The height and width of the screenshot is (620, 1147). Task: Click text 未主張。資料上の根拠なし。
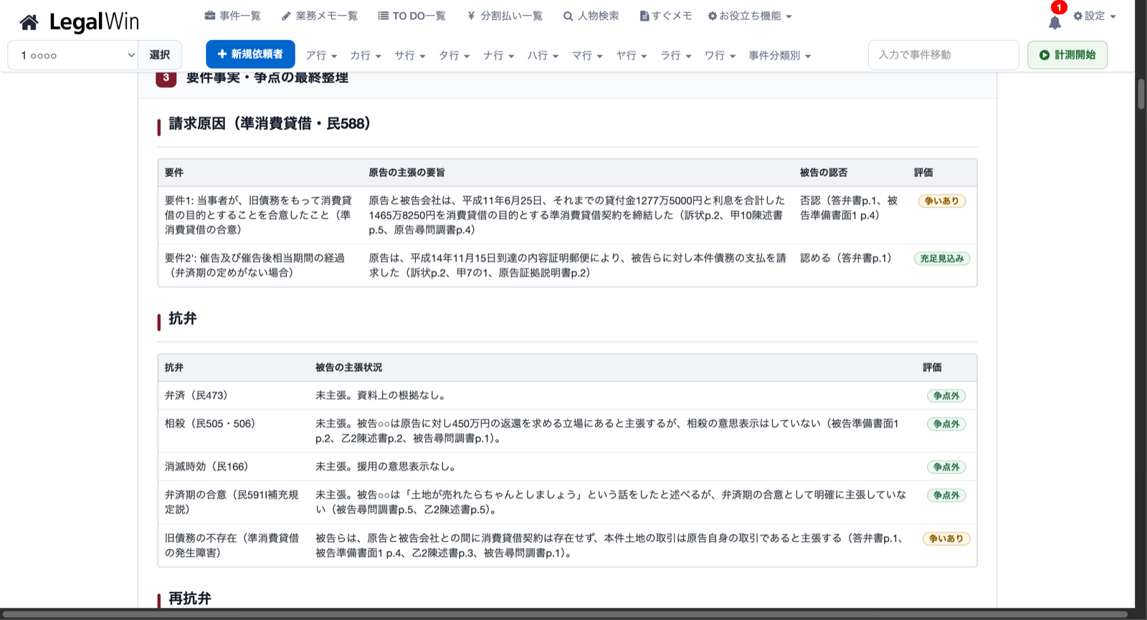click(381, 396)
